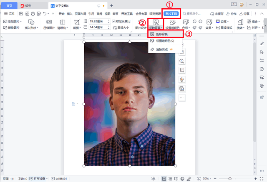Click the more options (…) floating button
This screenshot has width=267, height=182.
tap(182, 98)
